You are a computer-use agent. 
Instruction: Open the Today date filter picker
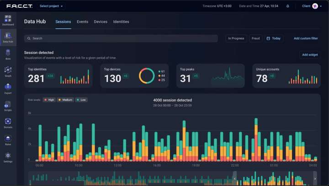(x=274, y=38)
